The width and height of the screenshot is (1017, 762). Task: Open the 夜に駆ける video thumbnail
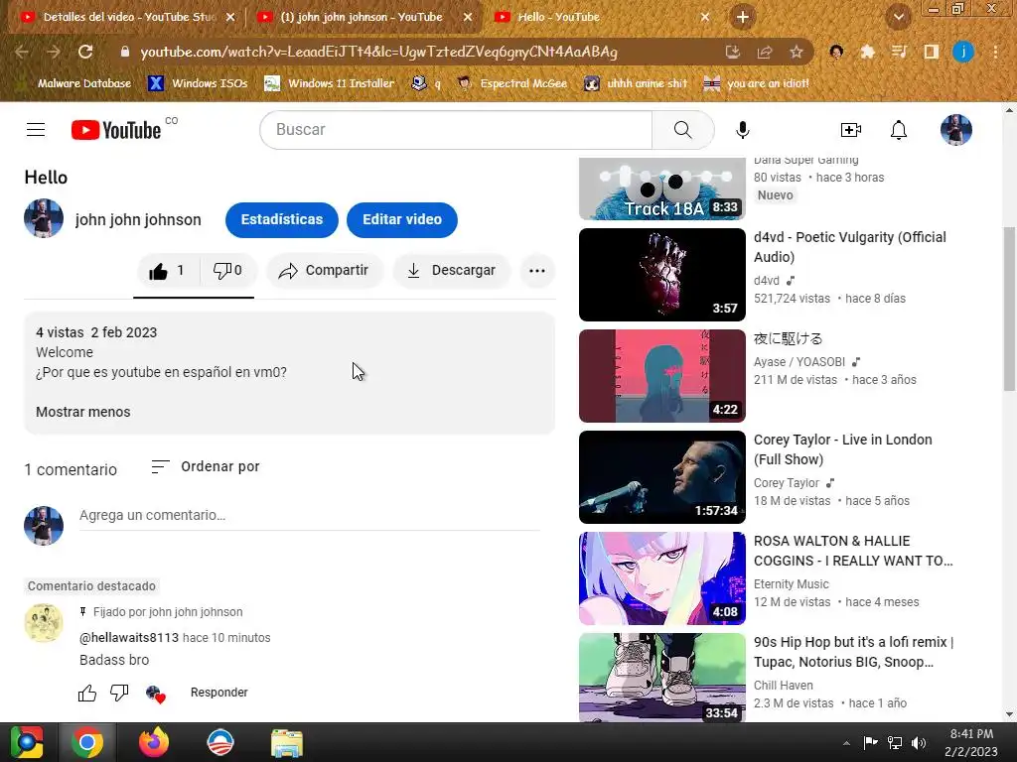point(662,376)
